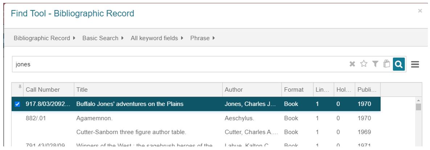This screenshot has height=150, width=430.
Task: Click the pin icon in table header
Action: tap(20, 87)
